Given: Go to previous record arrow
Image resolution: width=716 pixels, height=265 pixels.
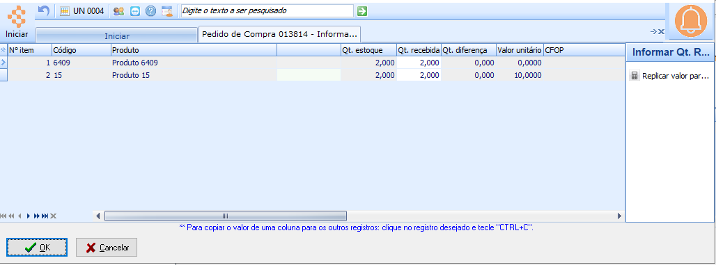Looking at the screenshot, I should click(20, 216).
